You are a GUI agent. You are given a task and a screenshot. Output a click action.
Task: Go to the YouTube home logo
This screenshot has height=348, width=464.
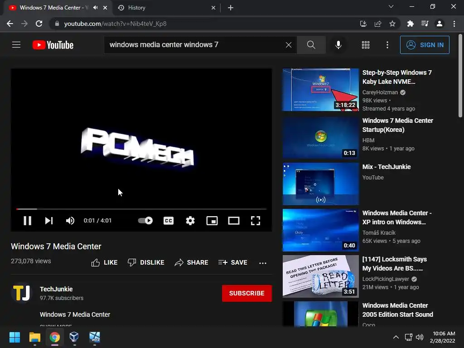[x=53, y=45]
